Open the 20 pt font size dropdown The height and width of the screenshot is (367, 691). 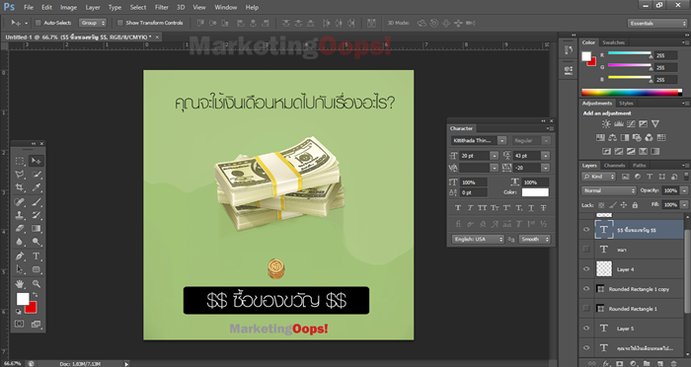point(494,156)
